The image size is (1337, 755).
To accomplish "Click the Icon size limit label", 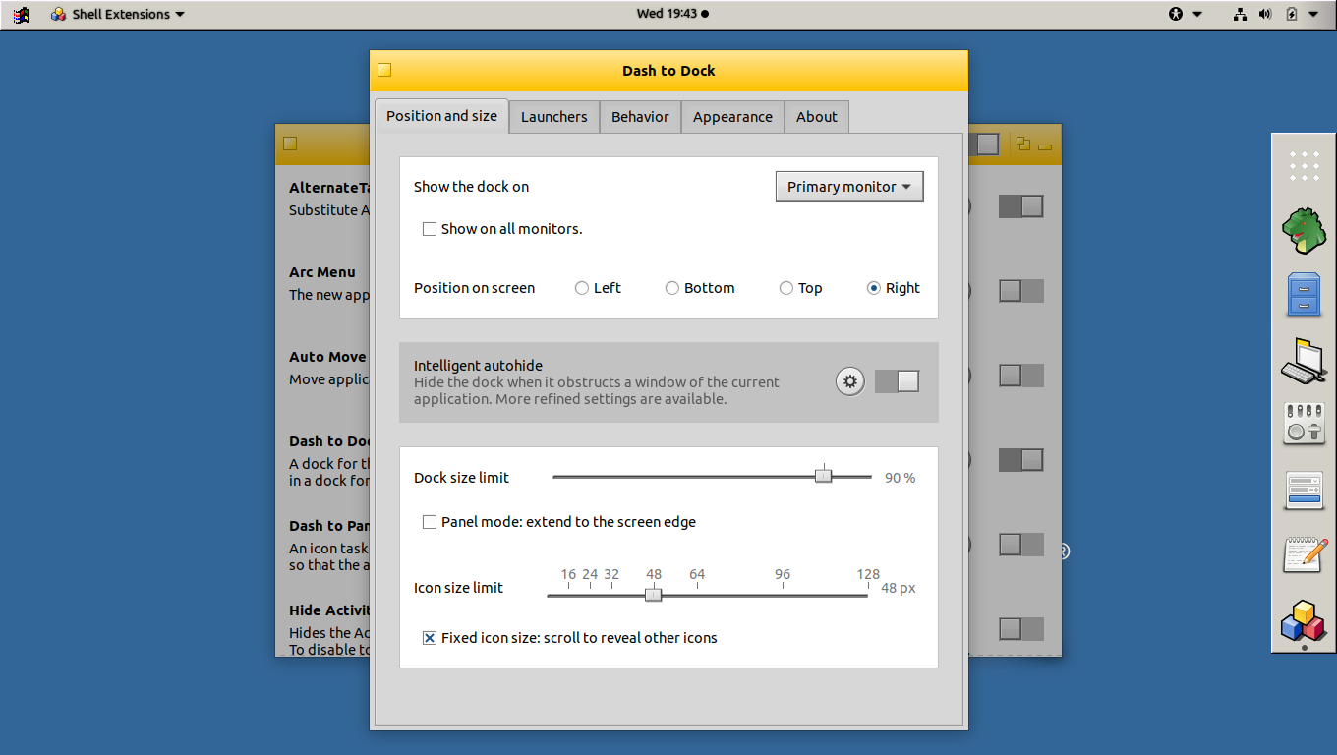I will [x=458, y=588].
